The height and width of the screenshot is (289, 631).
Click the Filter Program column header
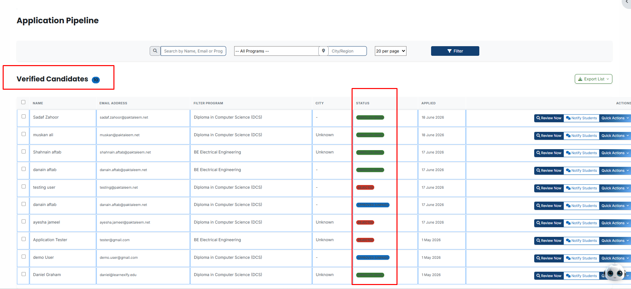pos(208,103)
